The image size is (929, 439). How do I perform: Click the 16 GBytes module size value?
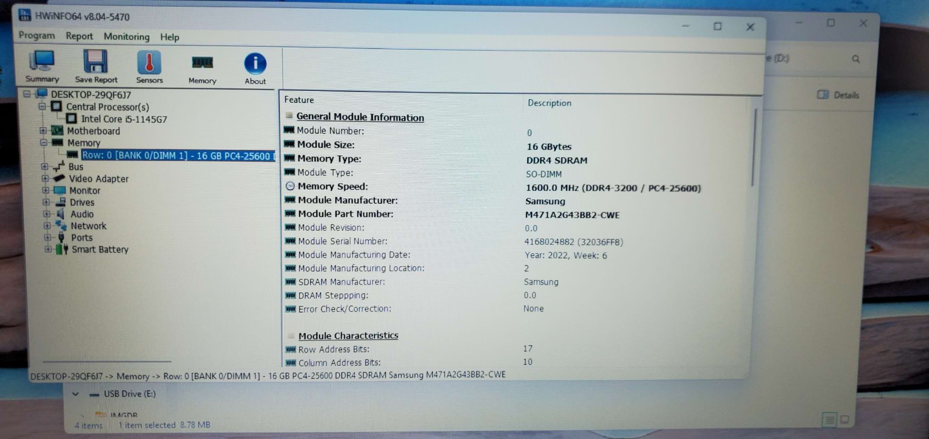(x=549, y=147)
